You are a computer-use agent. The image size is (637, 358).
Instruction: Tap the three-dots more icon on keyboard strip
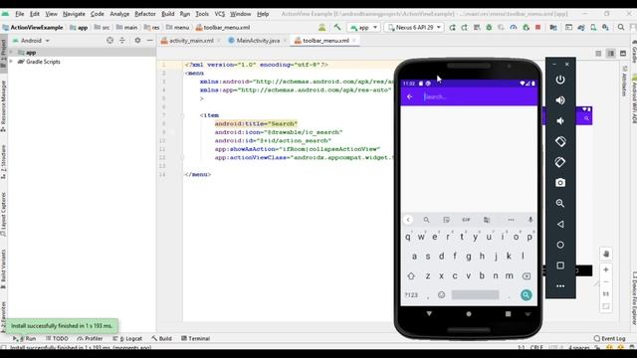511,220
